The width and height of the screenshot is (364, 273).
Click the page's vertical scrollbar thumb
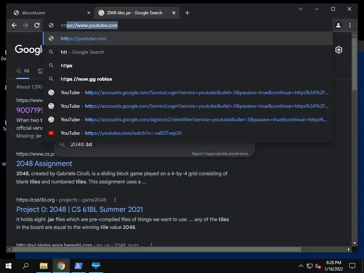click(354, 64)
